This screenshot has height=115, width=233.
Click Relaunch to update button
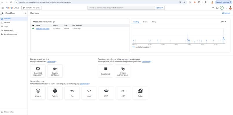(x=224, y=2)
